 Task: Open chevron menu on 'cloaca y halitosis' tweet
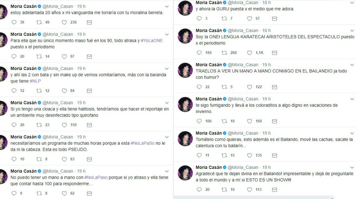[x=167, y=103]
